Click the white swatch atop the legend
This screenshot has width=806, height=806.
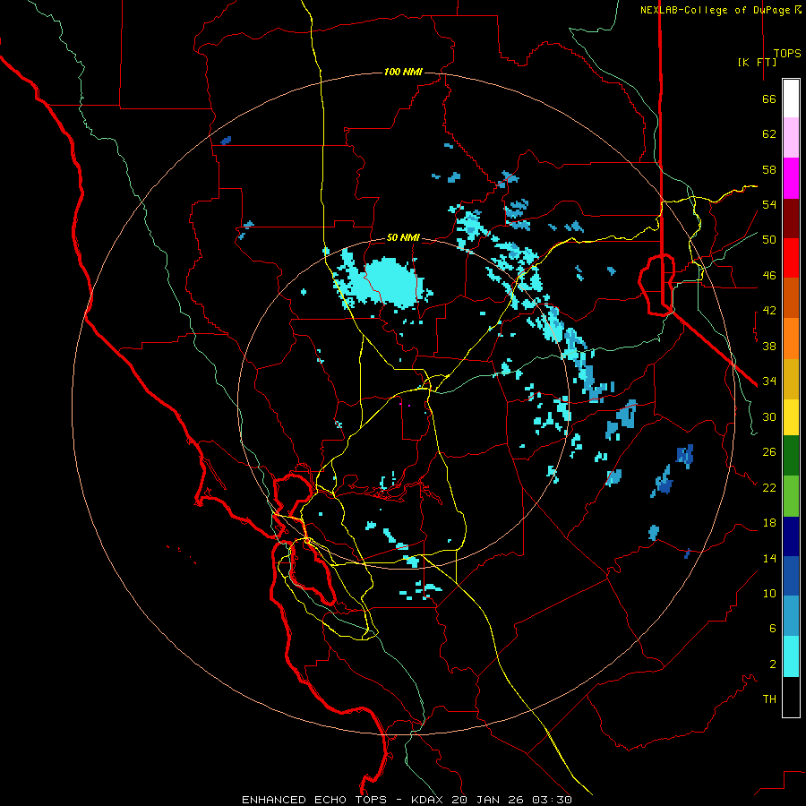791,99
